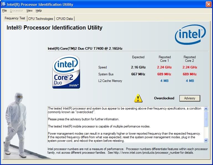Click the Speed row label
Screen dimensions: 213x165
pyautogui.click(x=102, y=67)
